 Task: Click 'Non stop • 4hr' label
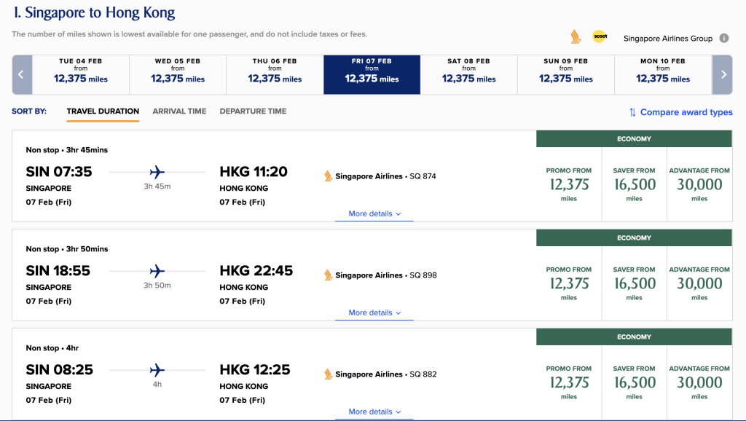coord(52,347)
